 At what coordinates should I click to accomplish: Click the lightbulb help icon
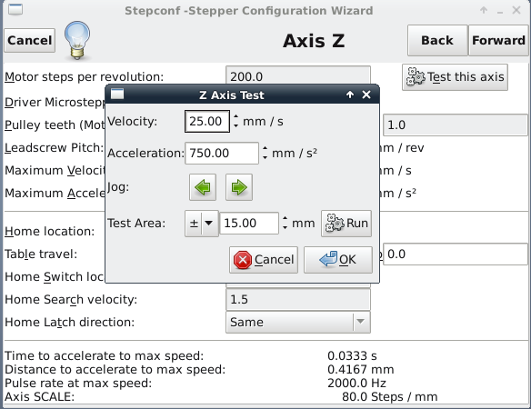(77, 40)
